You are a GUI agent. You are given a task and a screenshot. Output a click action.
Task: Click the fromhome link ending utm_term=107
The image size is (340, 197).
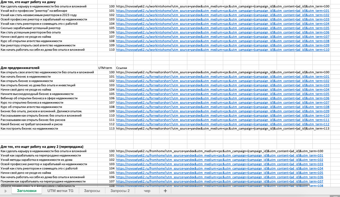tap(220, 182)
